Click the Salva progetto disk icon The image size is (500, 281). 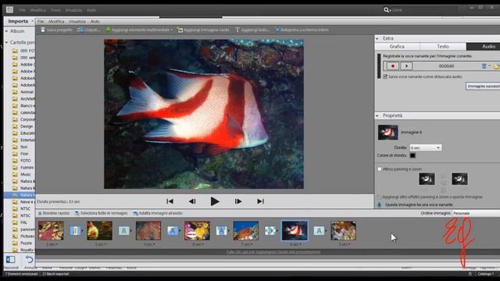(x=43, y=30)
